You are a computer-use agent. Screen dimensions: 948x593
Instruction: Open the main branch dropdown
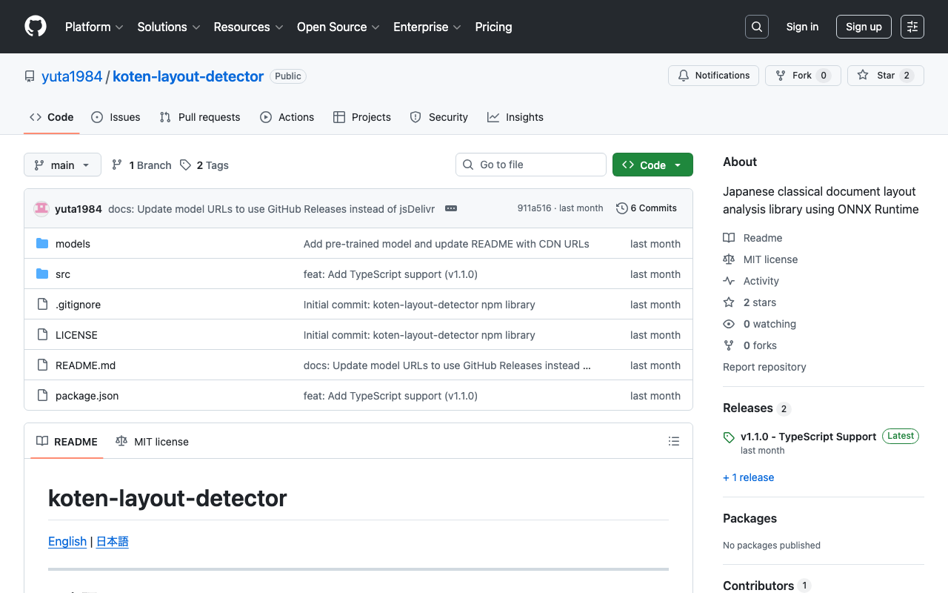pyautogui.click(x=62, y=165)
